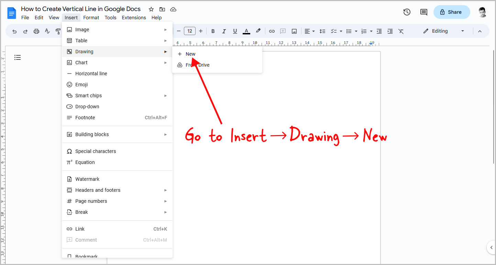Click the Share button
Image resolution: width=496 pixels, height=265 pixels.
(x=451, y=12)
